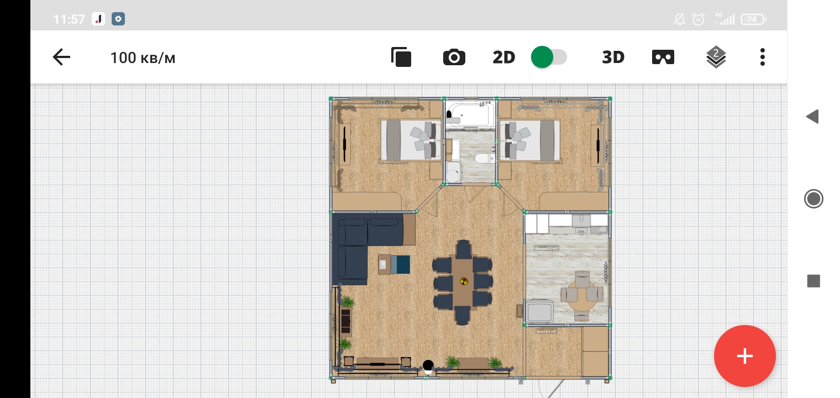Select the 2D view label
The image size is (840, 398).
(504, 57)
